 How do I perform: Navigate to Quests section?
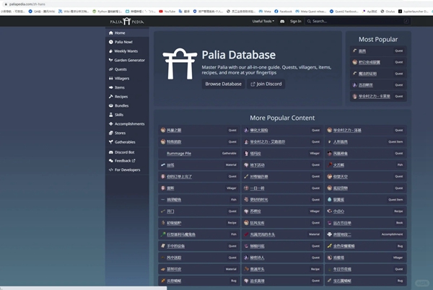click(127, 69)
